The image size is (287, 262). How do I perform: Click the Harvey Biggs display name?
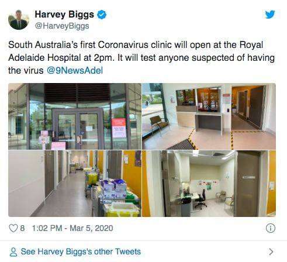coord(64,15)
